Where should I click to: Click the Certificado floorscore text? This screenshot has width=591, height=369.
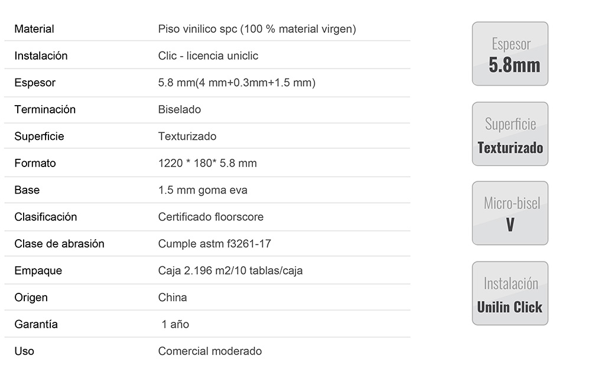[211, 217]
